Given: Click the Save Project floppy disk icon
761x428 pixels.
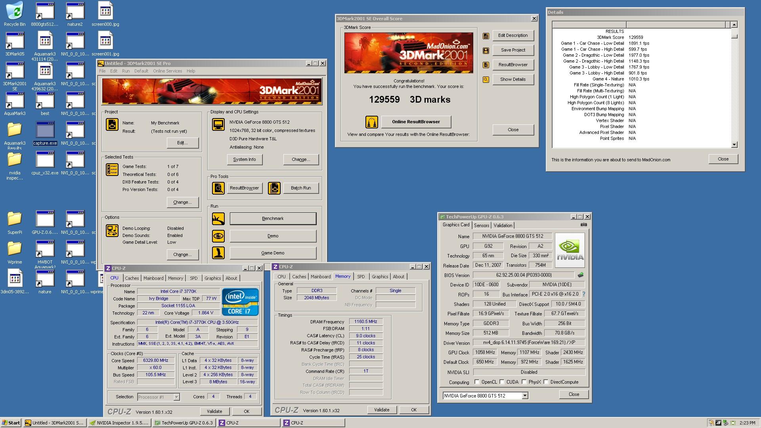Looking at the screenshot, I should pyautogui.click(x=486, y=50).
